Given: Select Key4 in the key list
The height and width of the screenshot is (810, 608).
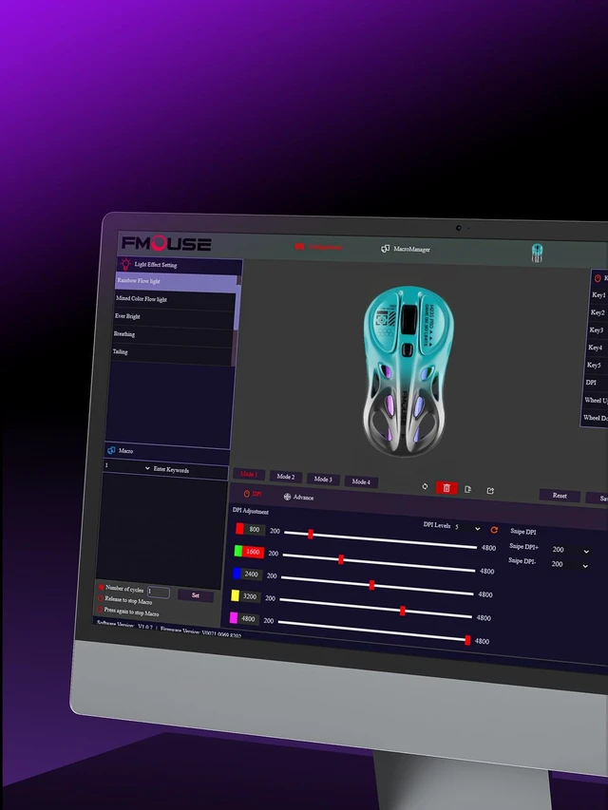Looking at the screenshot, I should pyautogui.click(x=596, y=348).
